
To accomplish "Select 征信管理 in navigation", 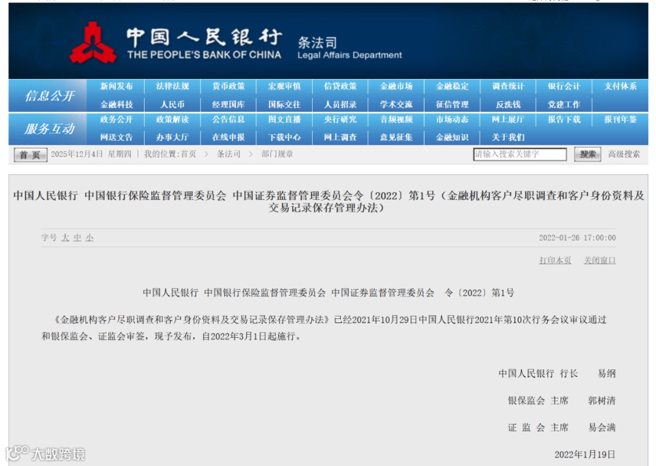I will coord(453,104).
